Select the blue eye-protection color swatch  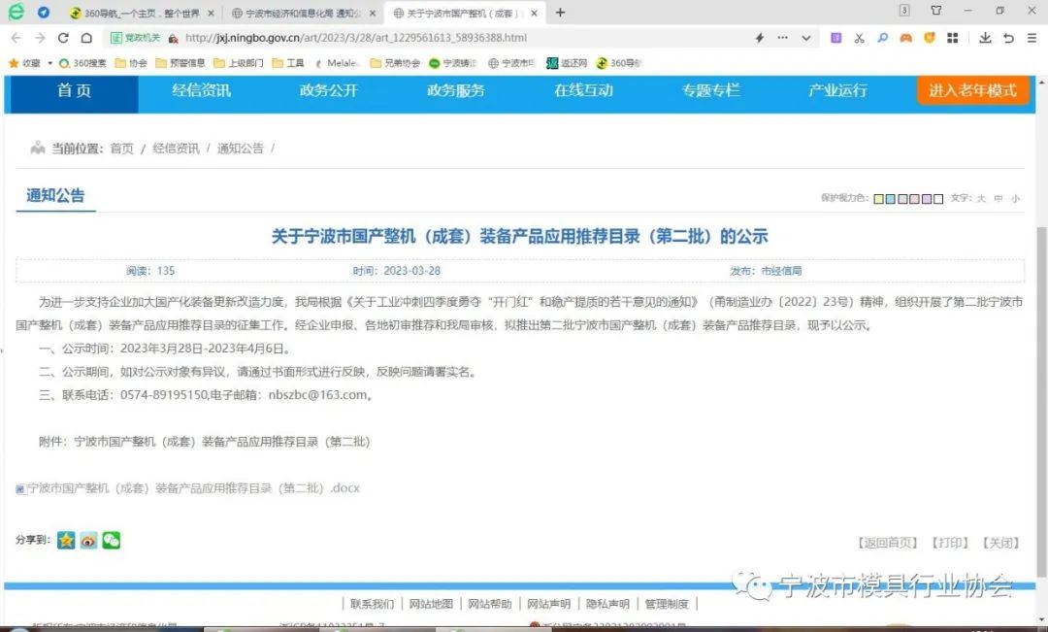[x=890, y=197]
